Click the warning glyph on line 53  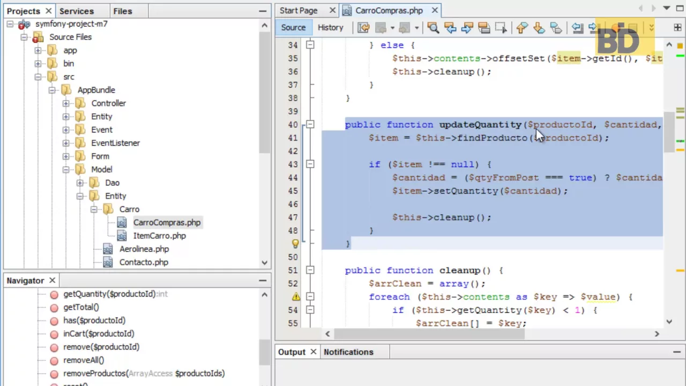click(296, 296)
